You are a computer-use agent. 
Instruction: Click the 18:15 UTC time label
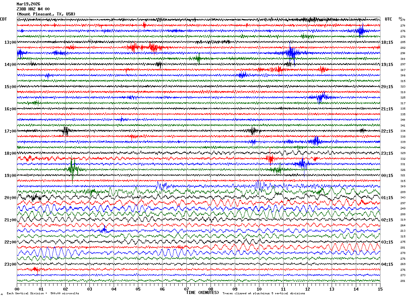coord(387,42)
